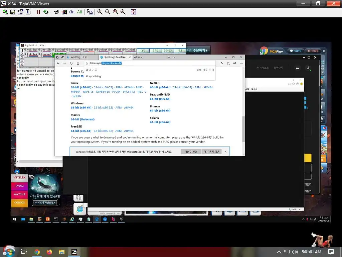
Task: Dismiss the Edge notification bar
Action: coord(225,152)
